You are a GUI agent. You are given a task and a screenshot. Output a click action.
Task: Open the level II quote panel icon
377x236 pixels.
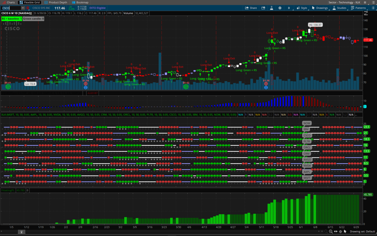pyautogui.click(x=263, y=8)
